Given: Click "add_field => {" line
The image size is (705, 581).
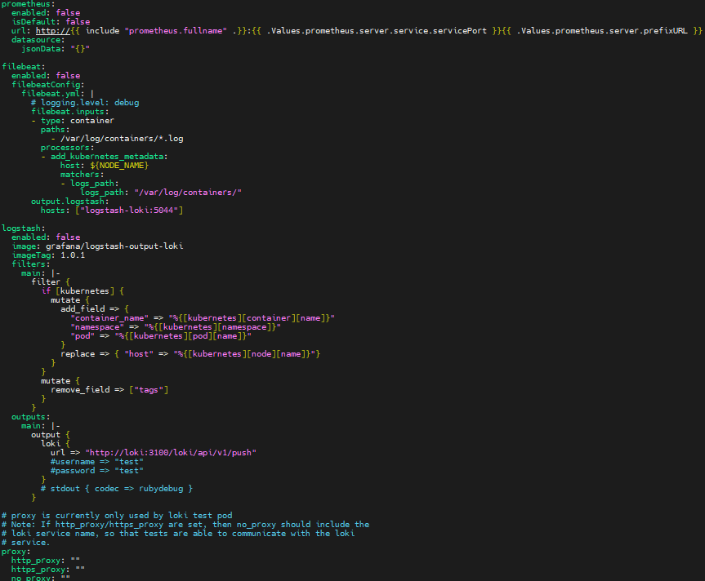Looking at the screenshot, I should pyautogui.click(x=95, y=309).
